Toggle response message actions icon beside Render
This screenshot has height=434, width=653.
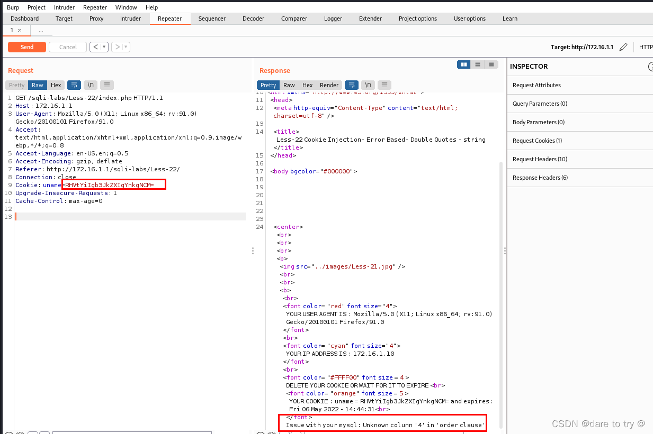coord(352,85)
